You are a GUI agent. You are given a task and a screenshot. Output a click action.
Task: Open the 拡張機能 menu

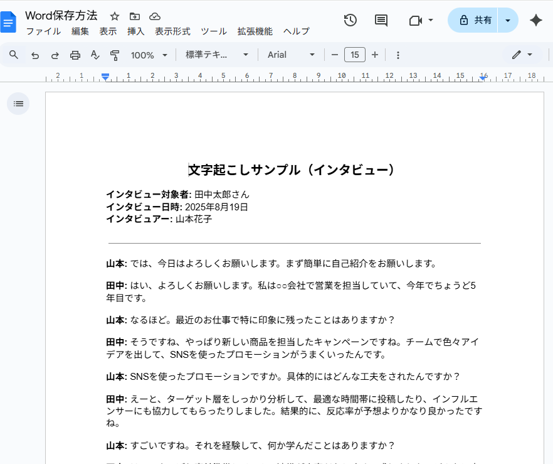(x=255, y=31)
